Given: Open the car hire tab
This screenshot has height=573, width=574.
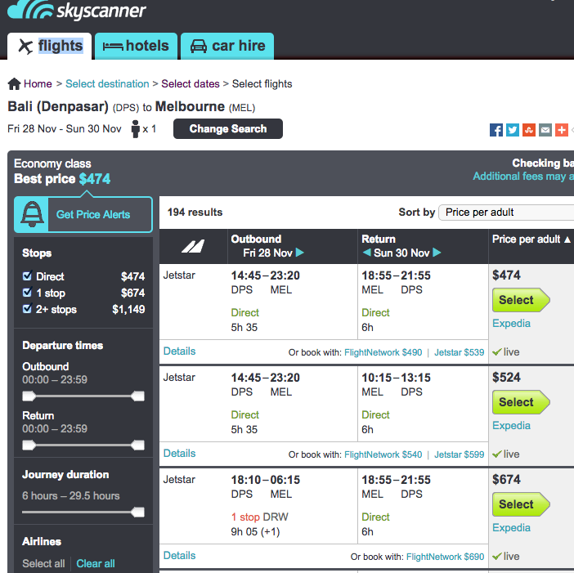Looking at the screenshot, I should 227,46.
